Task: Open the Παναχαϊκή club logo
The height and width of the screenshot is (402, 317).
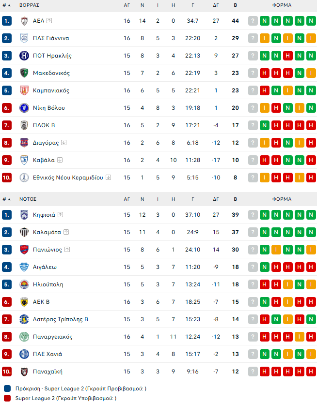Action: point(24,372)
